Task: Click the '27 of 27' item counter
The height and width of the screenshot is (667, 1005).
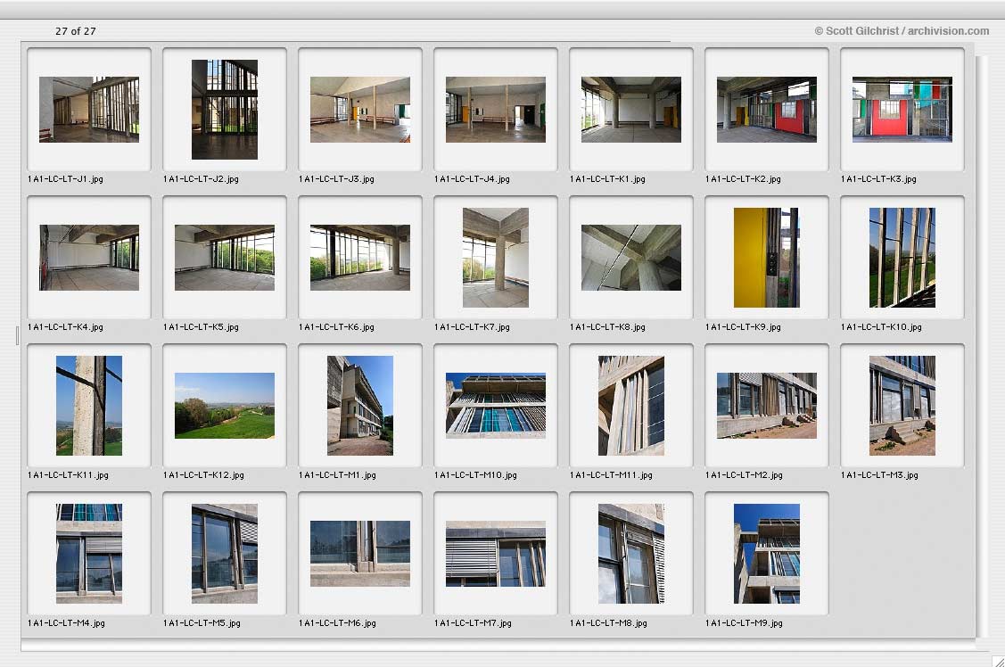Action: click(76, 31)
